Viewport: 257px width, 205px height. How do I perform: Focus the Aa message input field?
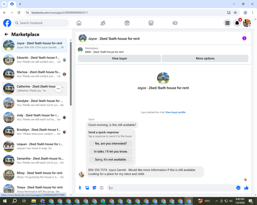(x=171, y=188)
